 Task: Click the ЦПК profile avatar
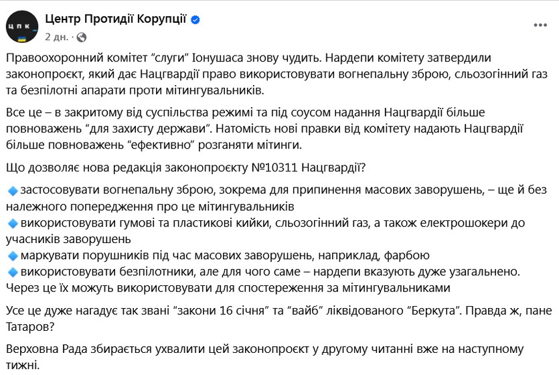22,27
